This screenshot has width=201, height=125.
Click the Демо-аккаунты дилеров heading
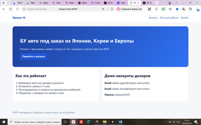pos(128,76)
